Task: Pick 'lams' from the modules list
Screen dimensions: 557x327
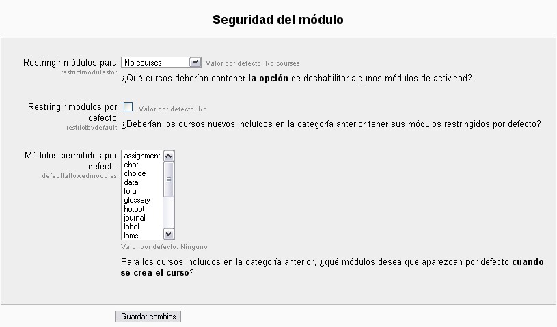Action: 131,236
